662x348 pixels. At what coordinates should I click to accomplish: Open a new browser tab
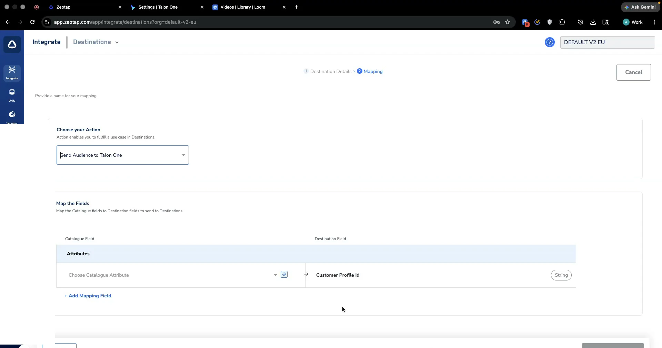[x=297, y=7]
